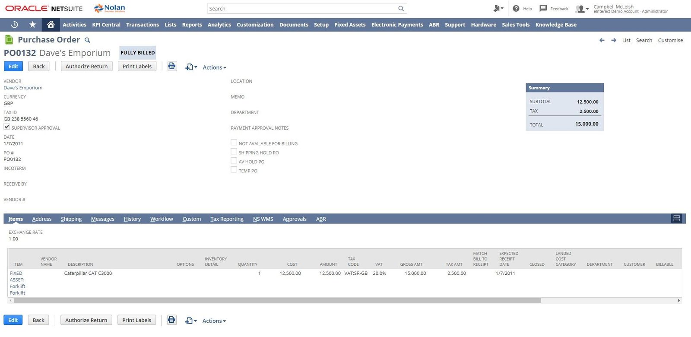Click the top Edit button
Image resolution: width=691 pixels, height=337 pixels.
tap(13, 66)
